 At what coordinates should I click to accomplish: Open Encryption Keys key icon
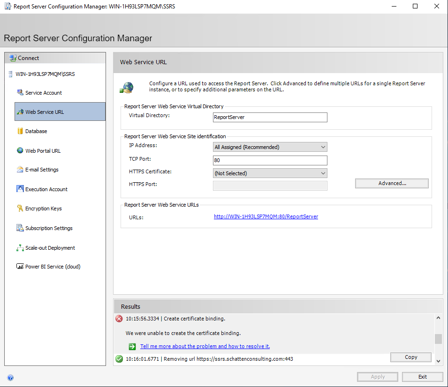(20, 208)
